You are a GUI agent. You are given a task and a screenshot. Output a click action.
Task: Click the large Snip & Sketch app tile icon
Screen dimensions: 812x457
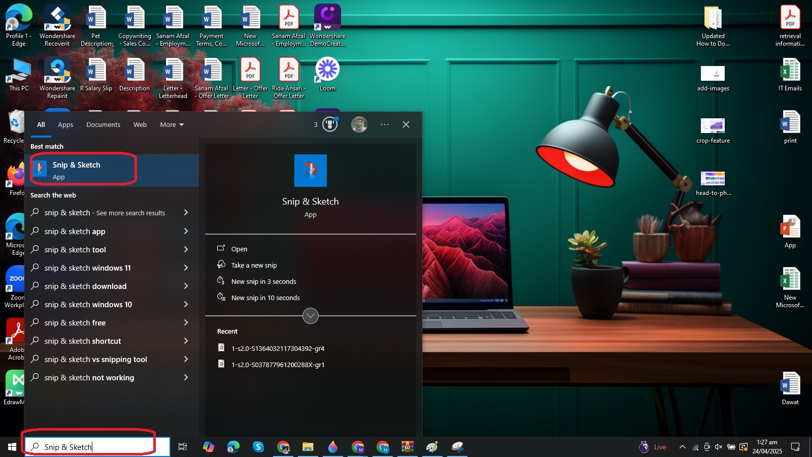click(311, 171)
